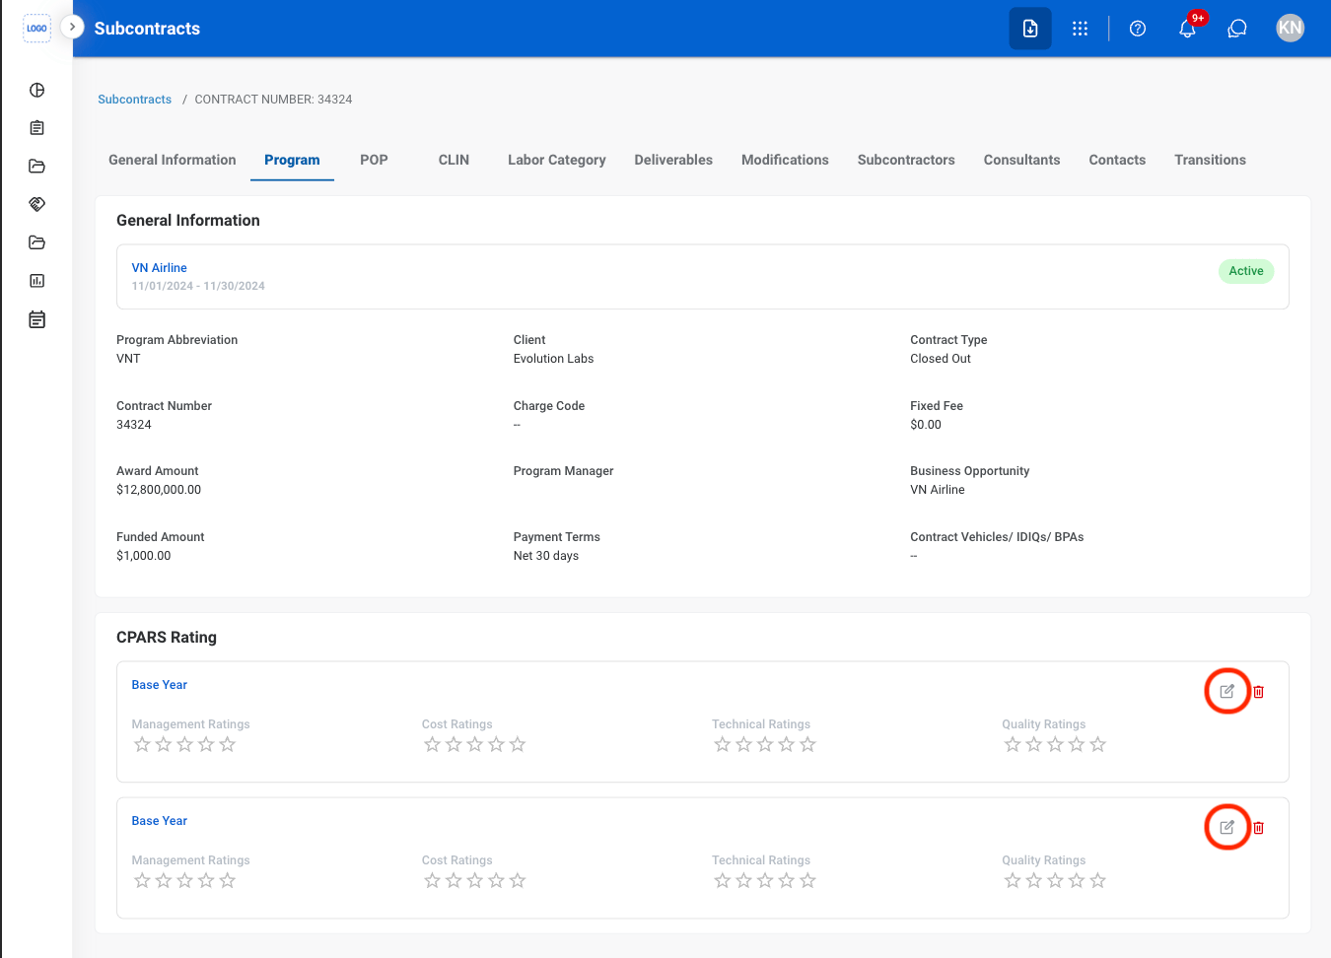Screen dimensions: 1331x958
Task: Switch to the General Information tab
Action: [x=173, y=160]
